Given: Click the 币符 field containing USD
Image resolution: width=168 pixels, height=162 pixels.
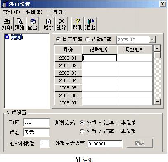Looking at the screenshot, I should pos(36,122).
